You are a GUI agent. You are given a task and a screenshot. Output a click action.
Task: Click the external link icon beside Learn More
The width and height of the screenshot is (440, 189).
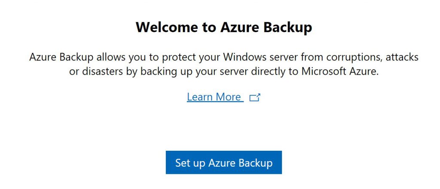pyautogui.click(x=255, y=98)
